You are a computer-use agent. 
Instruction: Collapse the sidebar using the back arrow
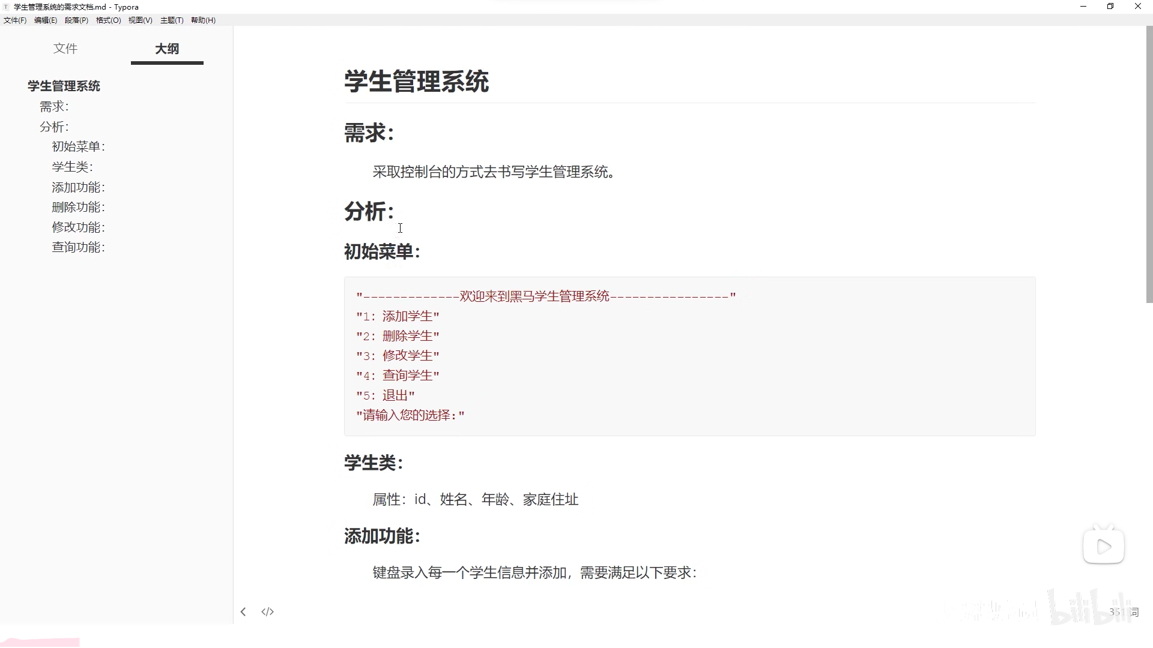pyautogui.click(x=243, y=611)
